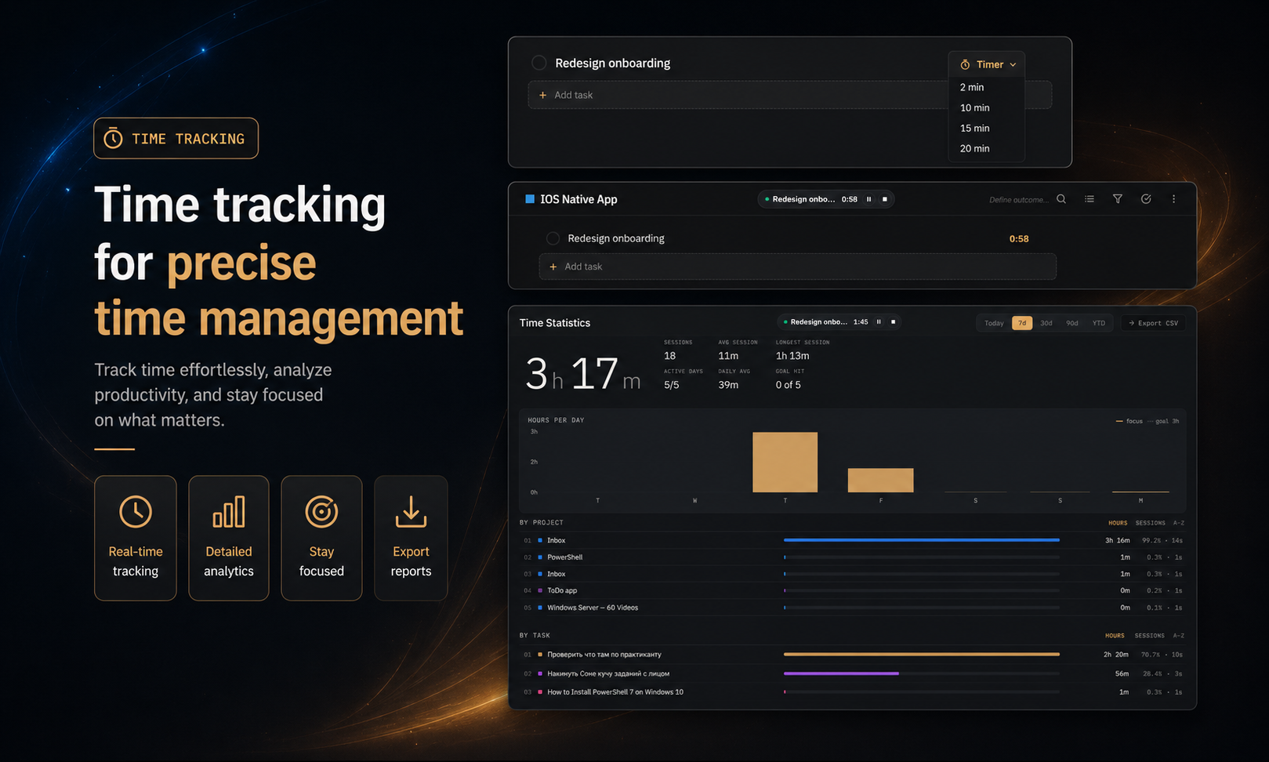The width and height of the screenshot is (1269, 762).
Task: Open How to Install PowerShell 7 row
Action: (x=852, y=692)
